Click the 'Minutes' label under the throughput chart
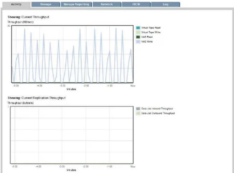The height and width of the screenshot is (173, 234). pyautogui.click(x=71, y=89)
